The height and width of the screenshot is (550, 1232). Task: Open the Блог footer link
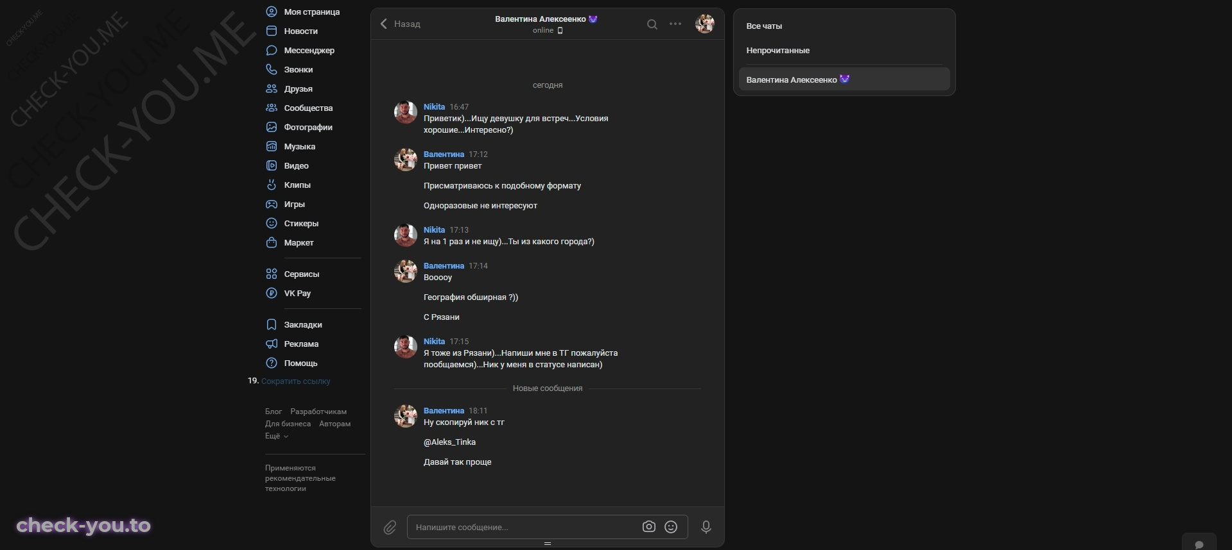[273, 412]
